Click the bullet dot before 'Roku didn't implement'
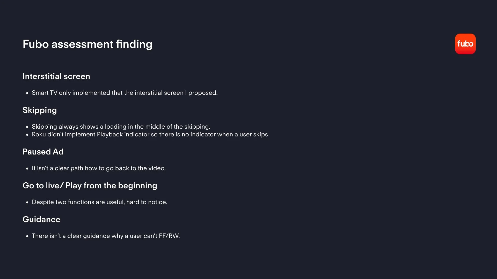Viewport: 497px width, 279px height. [27, 135]
